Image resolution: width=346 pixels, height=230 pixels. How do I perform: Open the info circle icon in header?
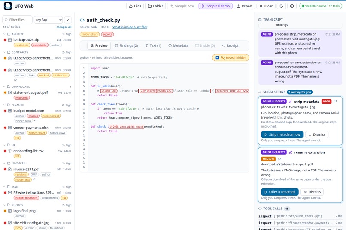point(292,6)
